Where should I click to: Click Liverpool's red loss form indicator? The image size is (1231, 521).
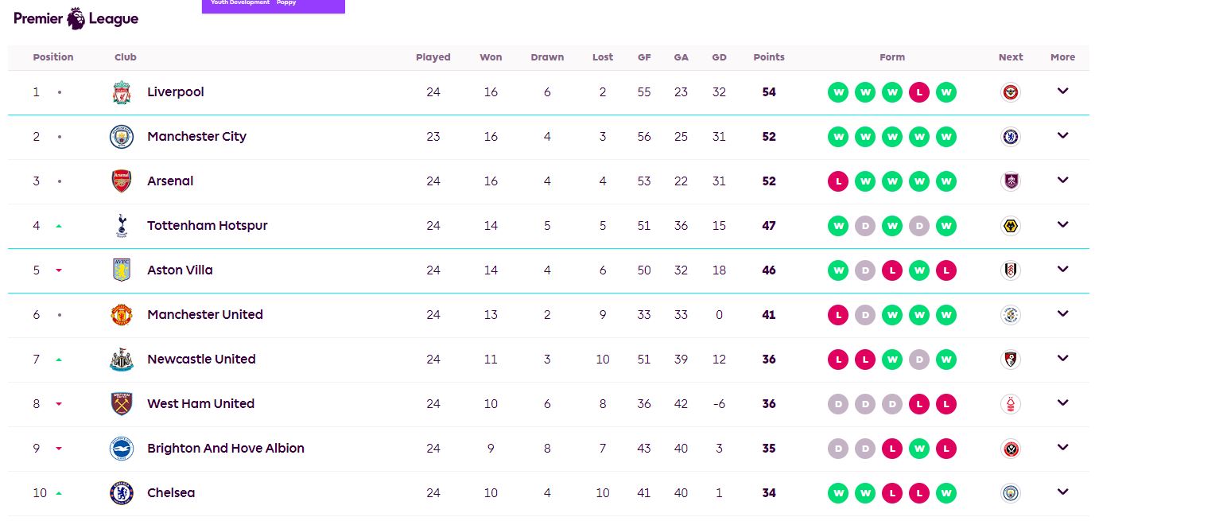pyautogui.click(x=919, y=92)
